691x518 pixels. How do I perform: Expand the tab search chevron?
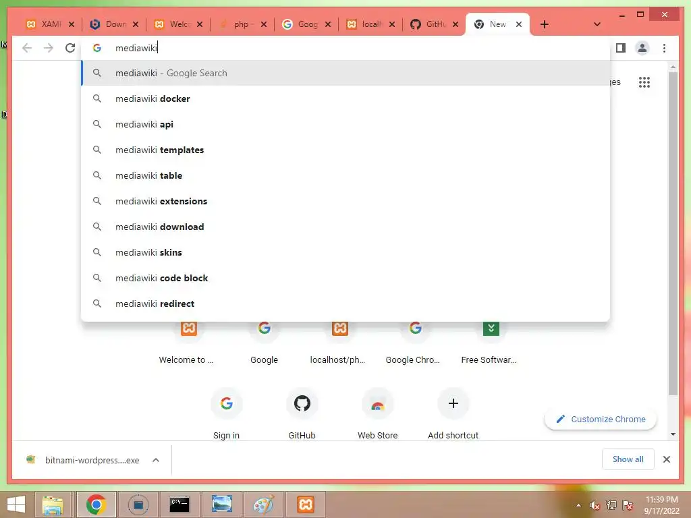[x=597, y=24]
